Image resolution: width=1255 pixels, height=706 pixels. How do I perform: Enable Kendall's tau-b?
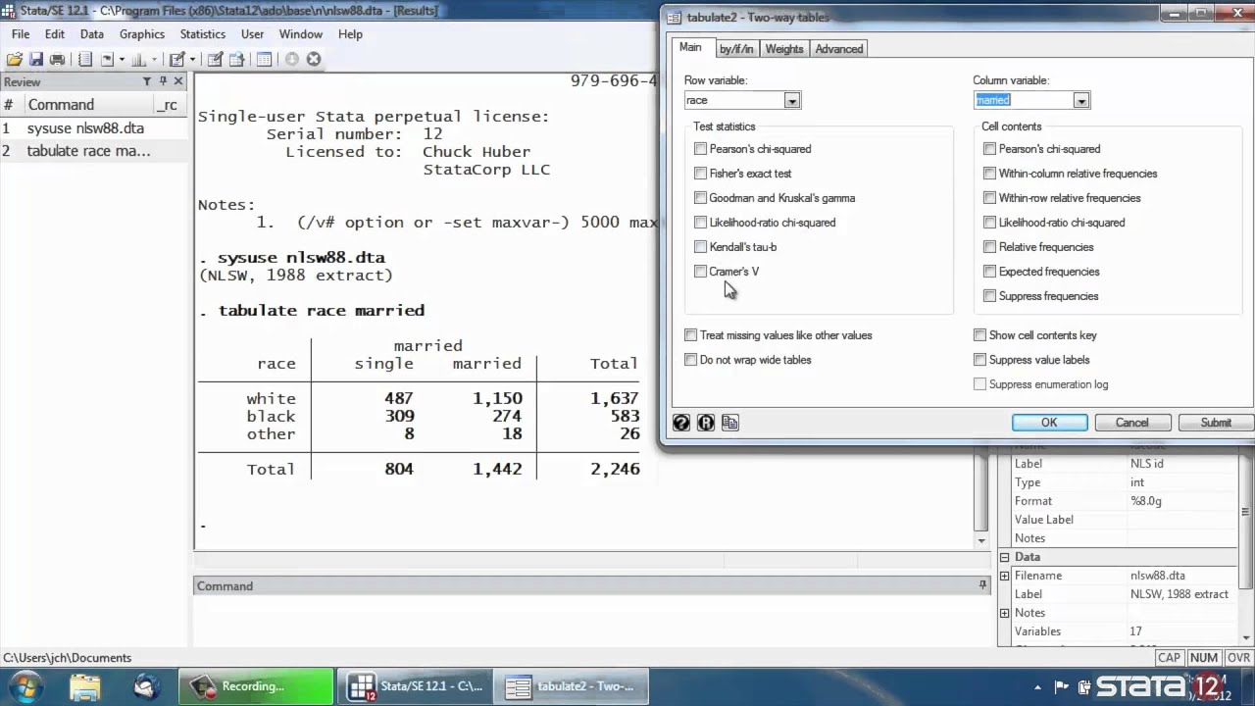(700, 247)
